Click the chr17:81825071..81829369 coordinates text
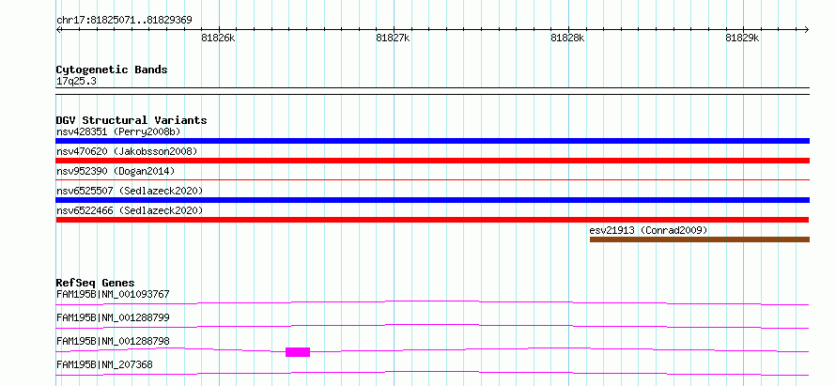 pos(124,21)
